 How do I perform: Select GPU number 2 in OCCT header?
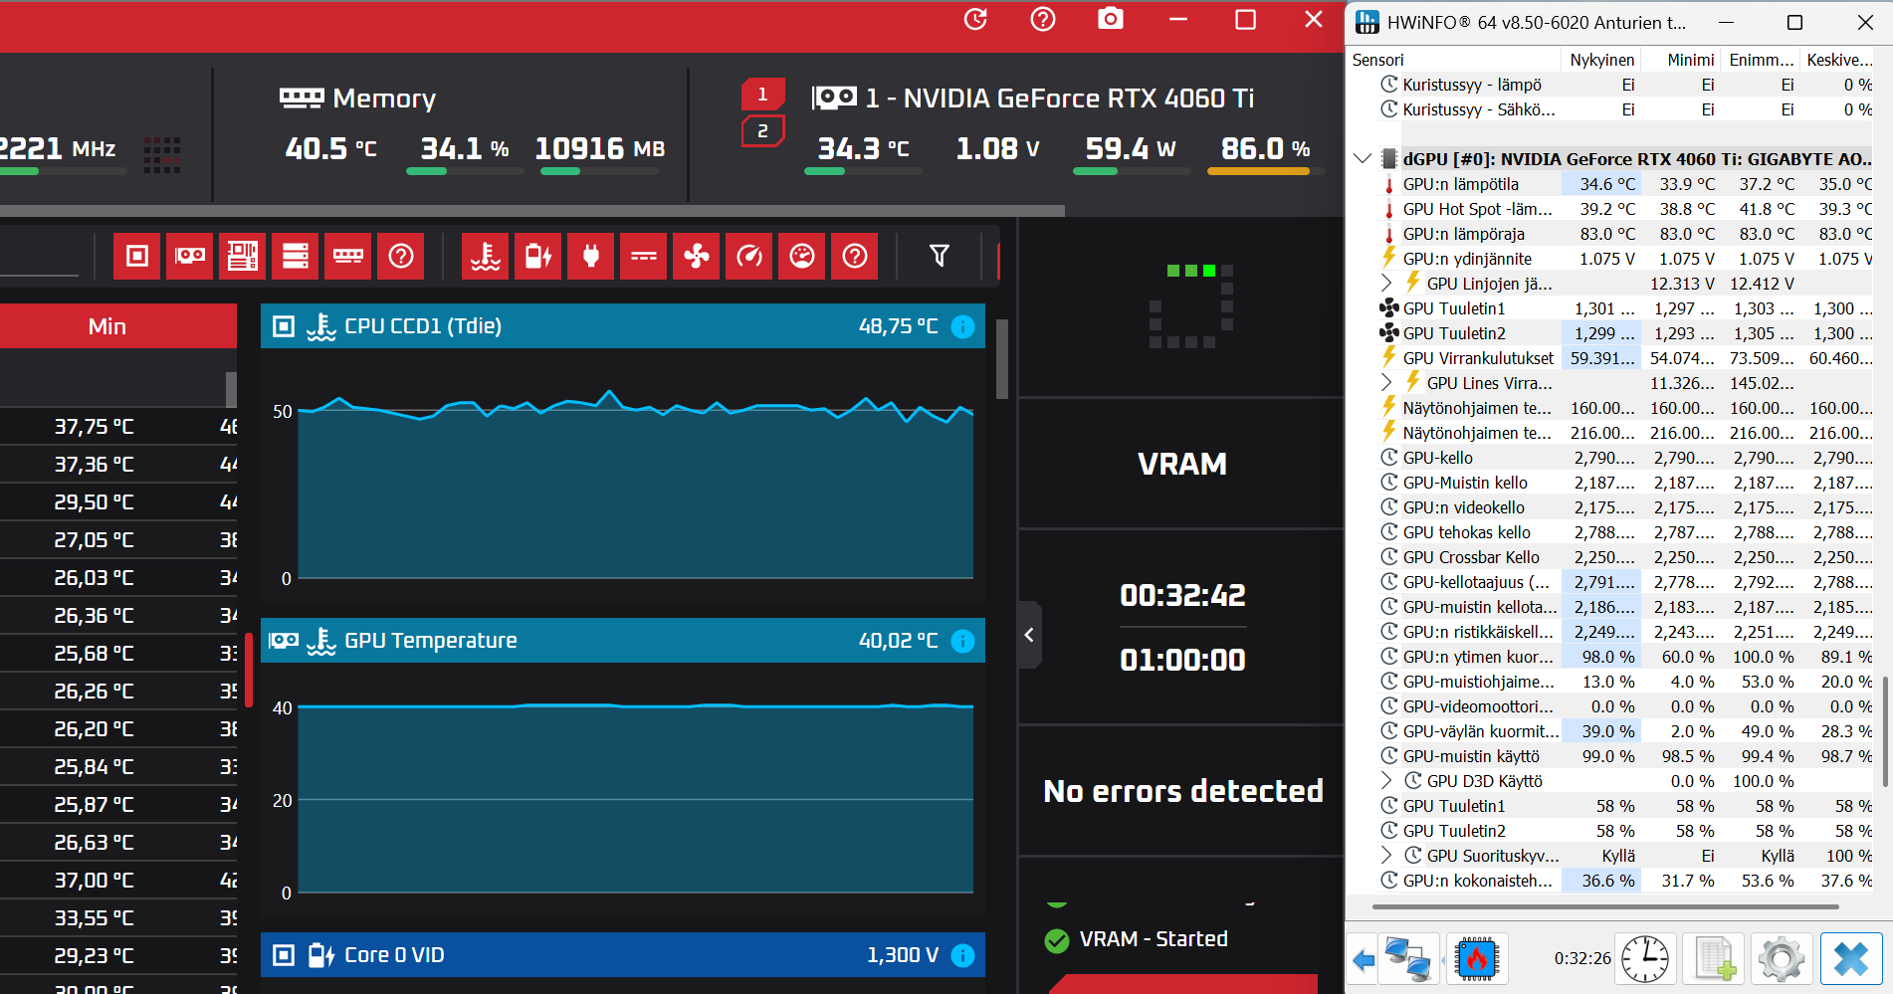[x=762, y=130]
